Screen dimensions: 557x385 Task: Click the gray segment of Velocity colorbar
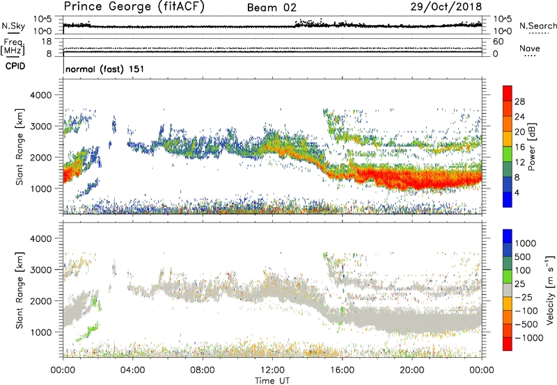pyautogui.click(x=508, y=290)
